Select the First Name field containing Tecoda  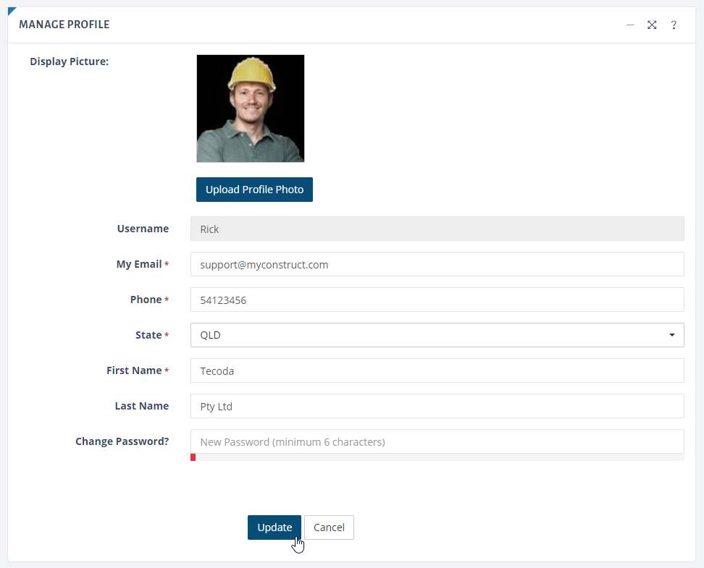pos(437,370)
